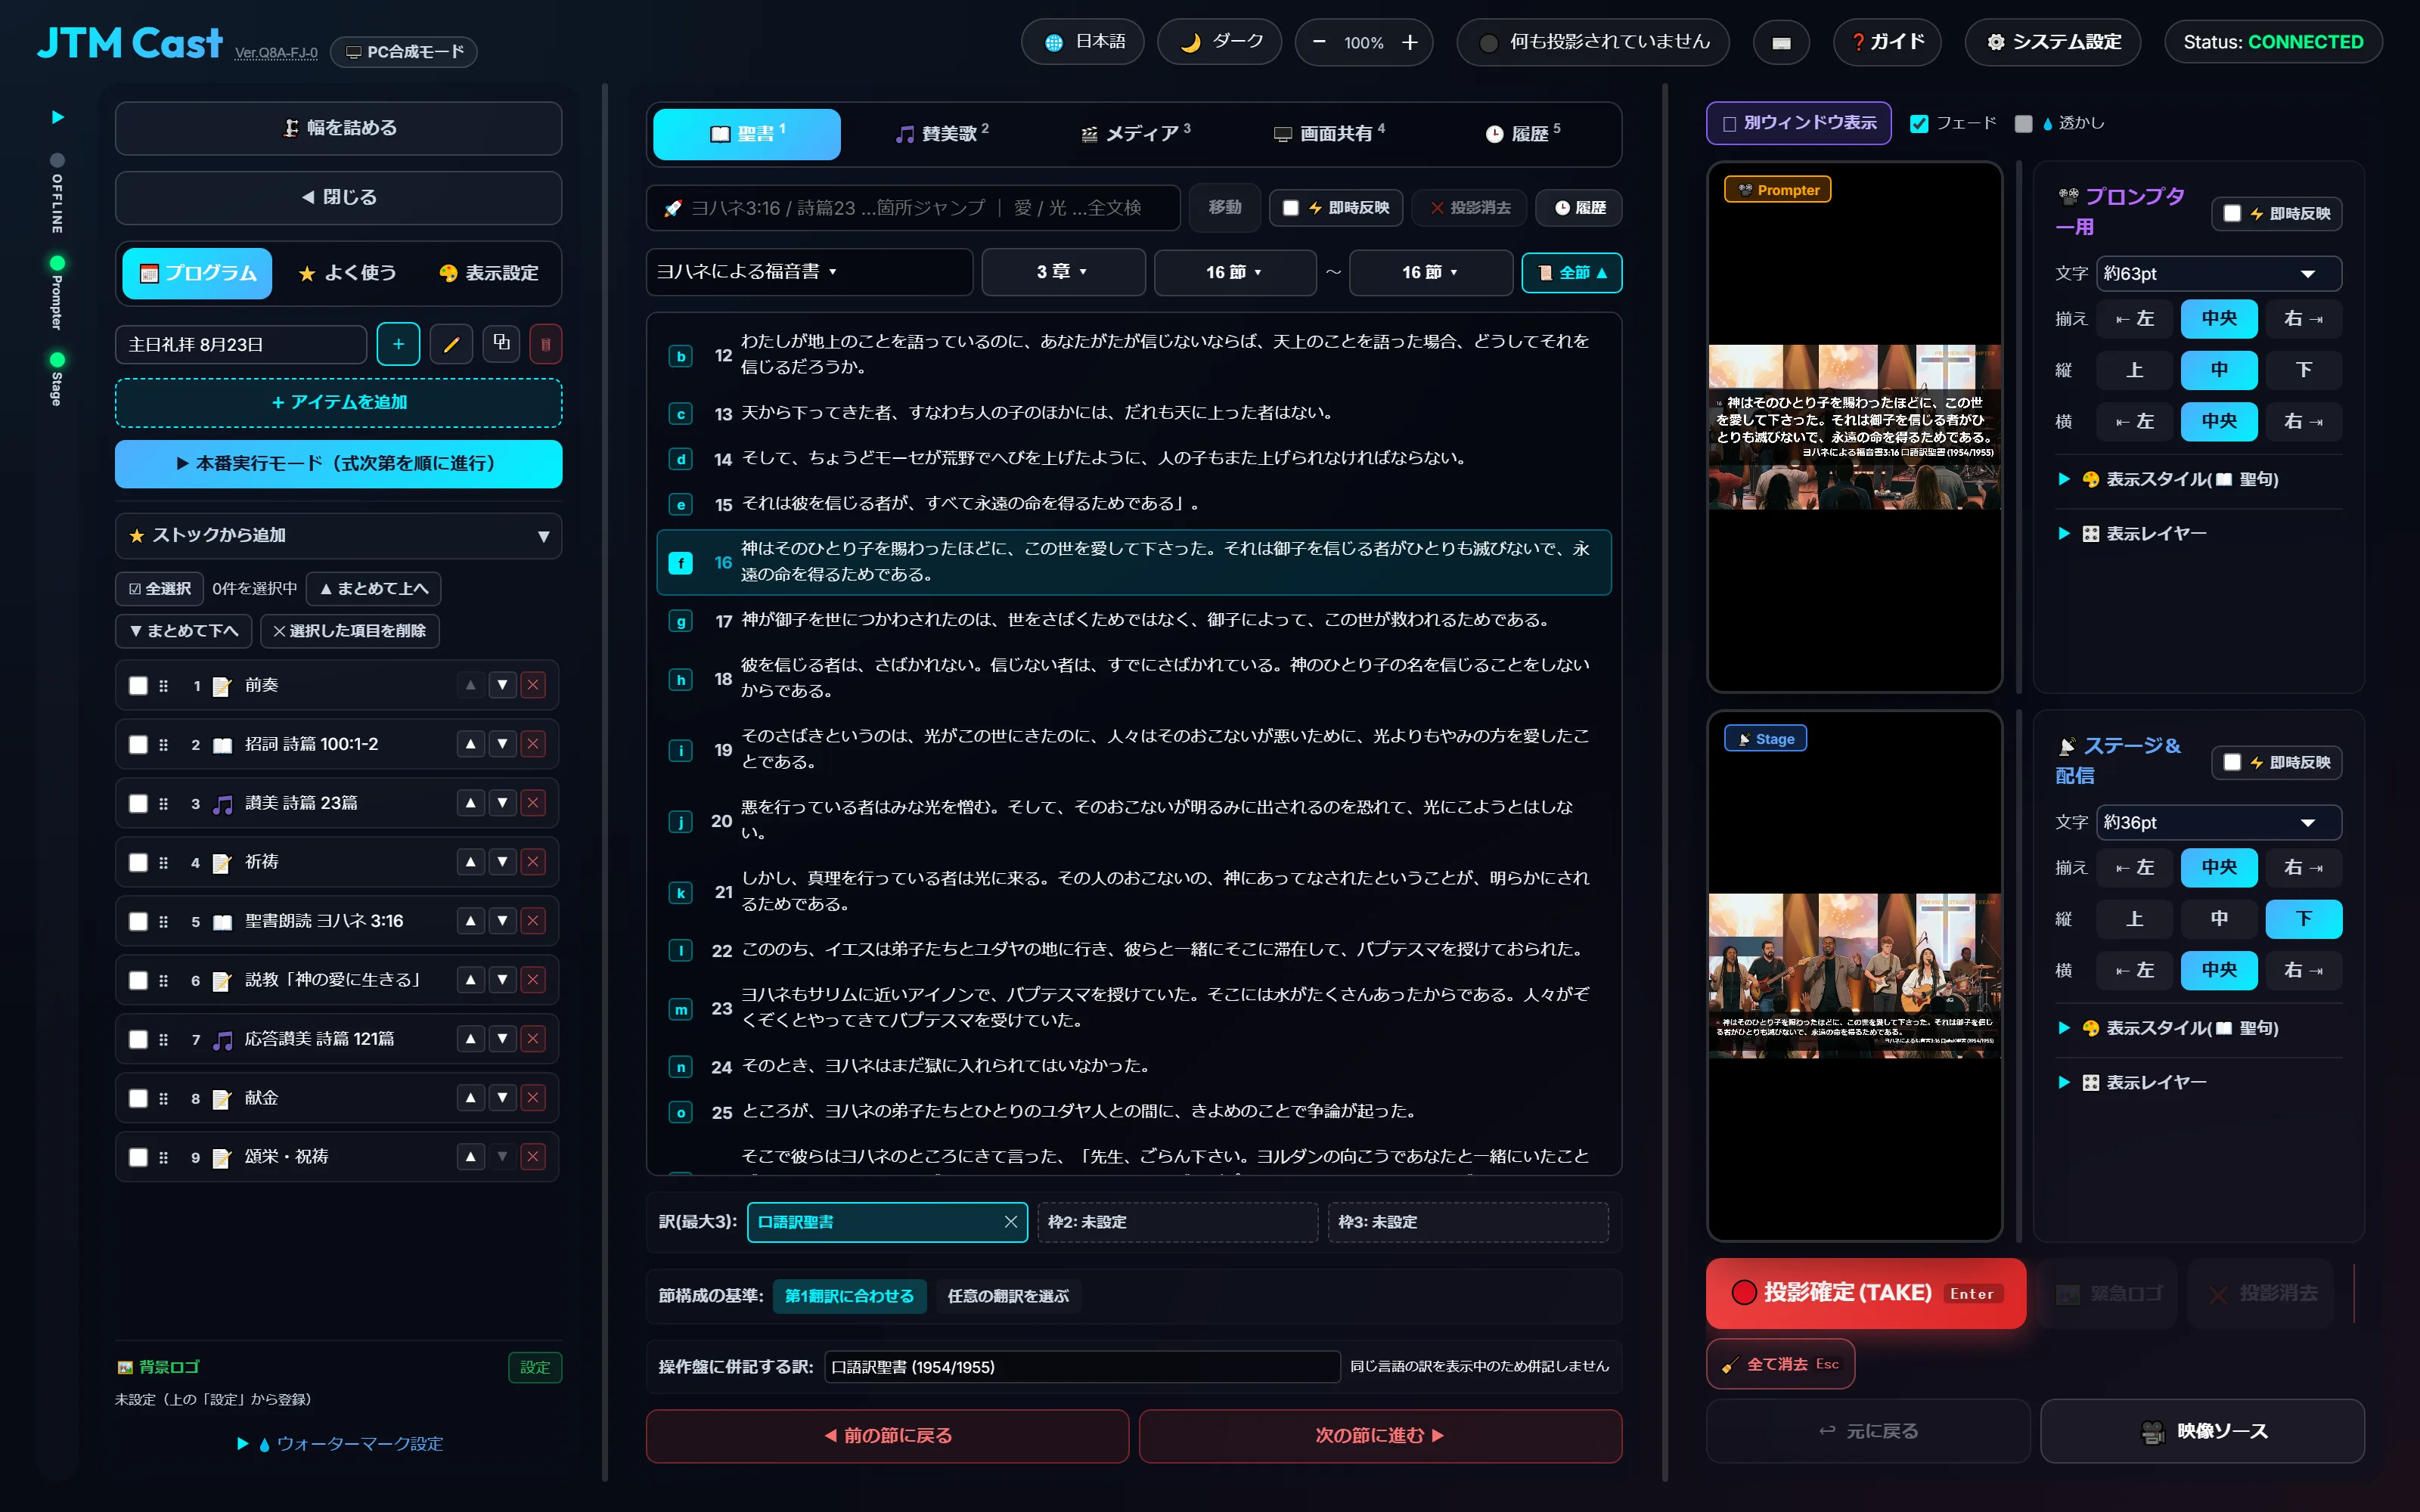The image size is (2420, 1512).
Task: Click the add program plus icon
Action: coord(398,344)
